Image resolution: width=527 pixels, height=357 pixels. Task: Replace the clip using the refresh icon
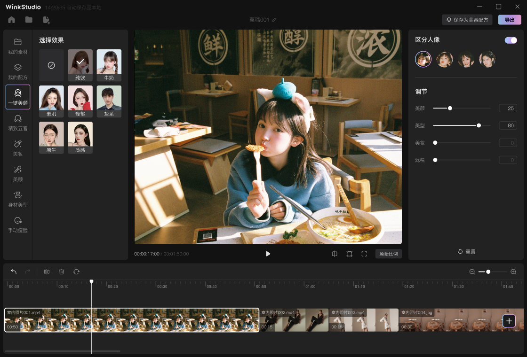[76, 272]
